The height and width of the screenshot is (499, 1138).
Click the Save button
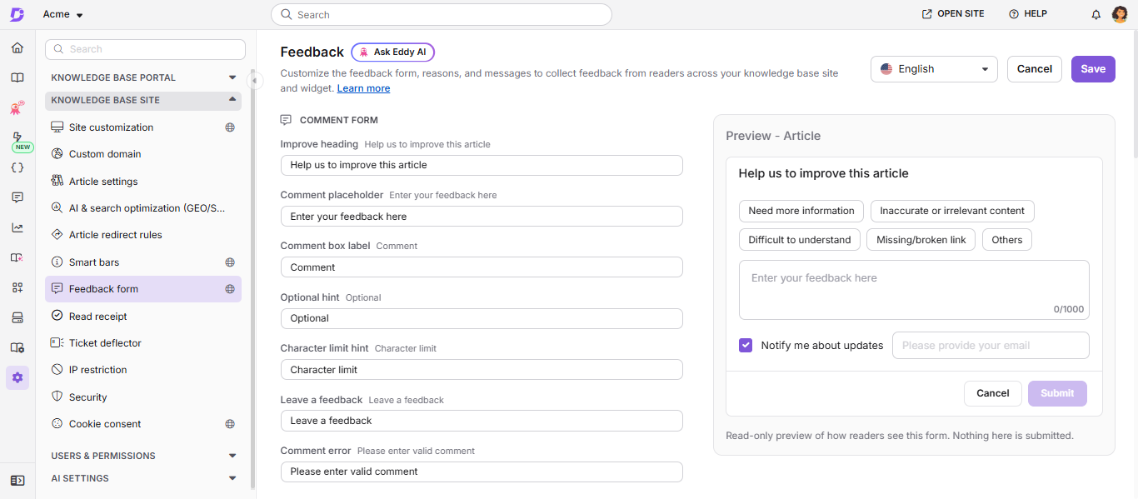coord(1093,69)
